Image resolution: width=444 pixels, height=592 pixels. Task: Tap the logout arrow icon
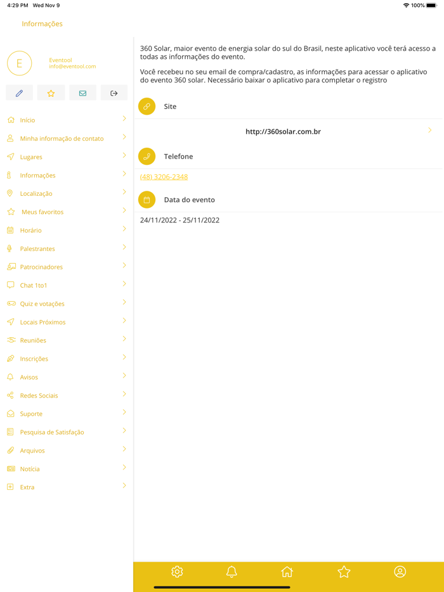pos(114,93)
